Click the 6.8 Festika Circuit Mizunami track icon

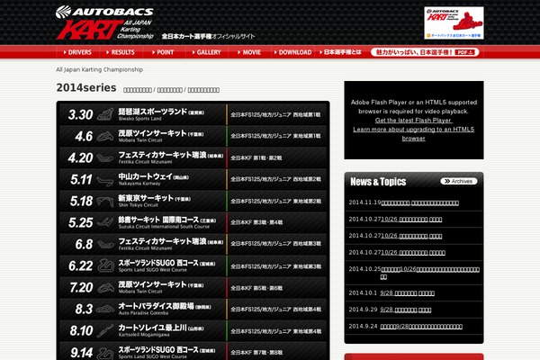pyautogui.click(x=105, y=244)
